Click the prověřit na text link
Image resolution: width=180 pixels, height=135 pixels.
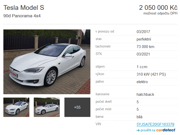(x=148, y=130)
